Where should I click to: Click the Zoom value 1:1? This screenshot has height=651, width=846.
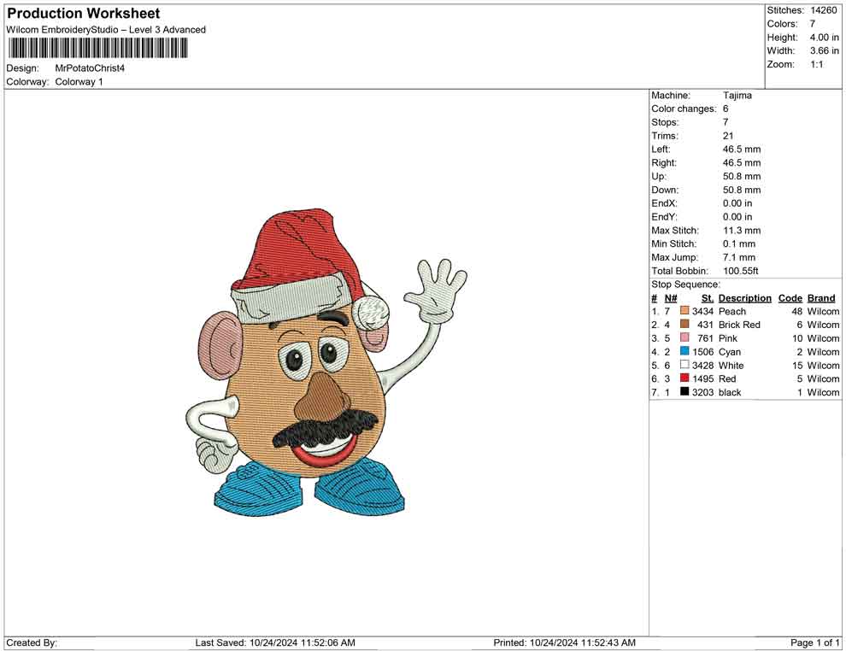(816, 64)
